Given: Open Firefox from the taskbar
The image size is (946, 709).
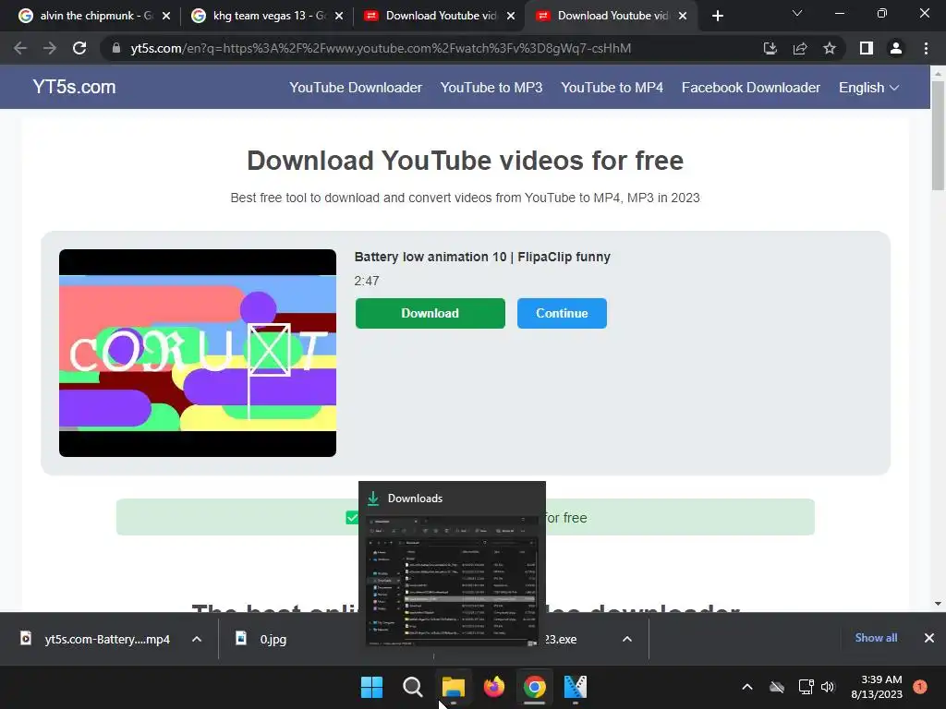Looking at the screenshot, I should 494,687.
